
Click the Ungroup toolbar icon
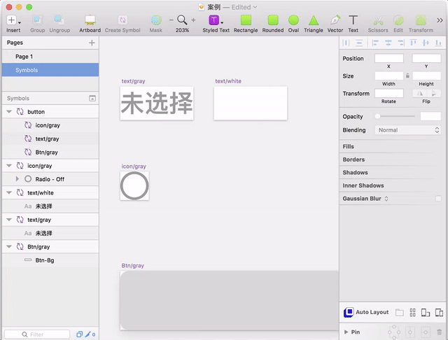point(59,20)
